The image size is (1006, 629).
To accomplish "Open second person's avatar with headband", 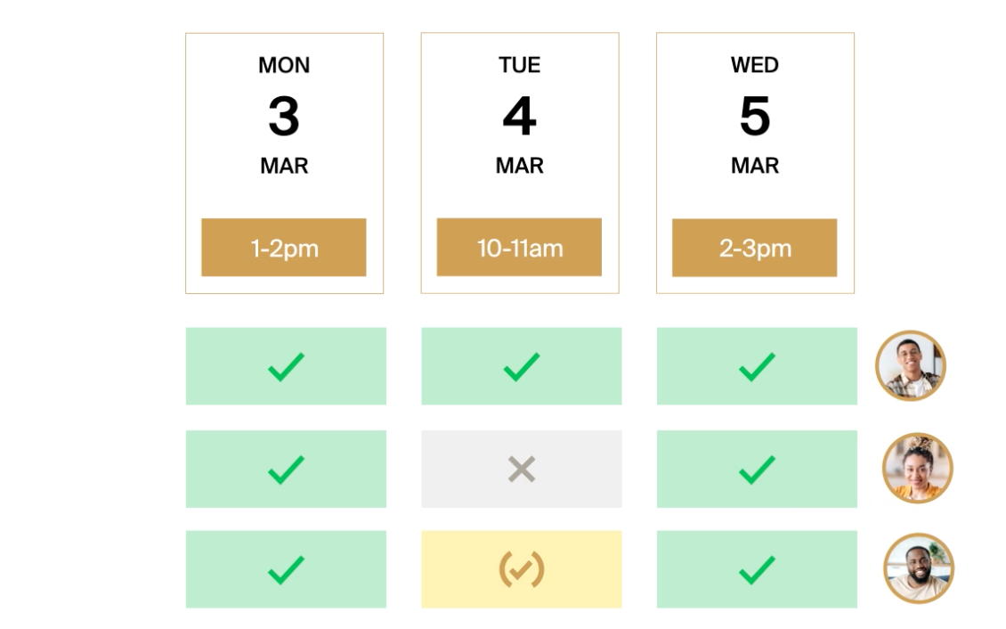I will pos(917,469).
